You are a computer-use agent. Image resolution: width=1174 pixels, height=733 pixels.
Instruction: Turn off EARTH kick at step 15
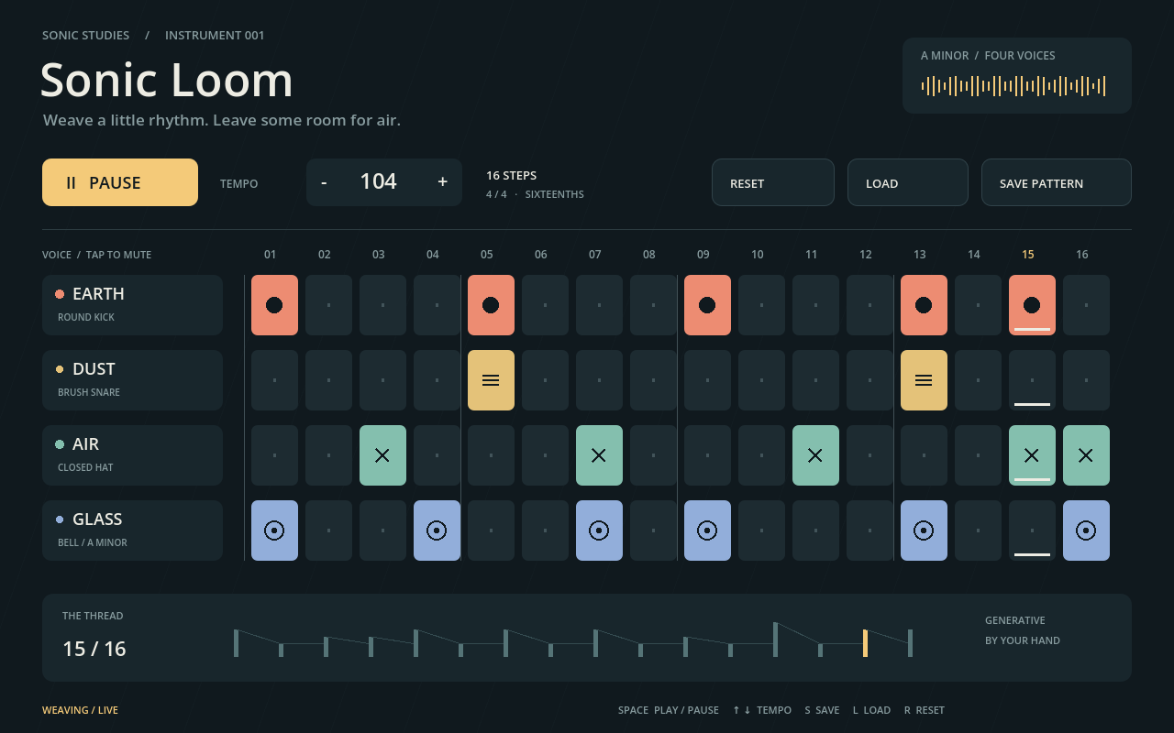click(1032, 305)
